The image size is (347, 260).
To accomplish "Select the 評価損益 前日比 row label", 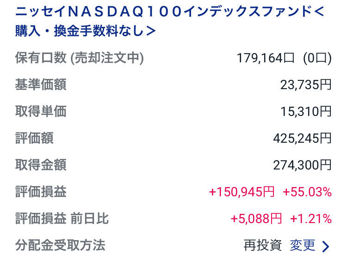I will coord(62,218).
